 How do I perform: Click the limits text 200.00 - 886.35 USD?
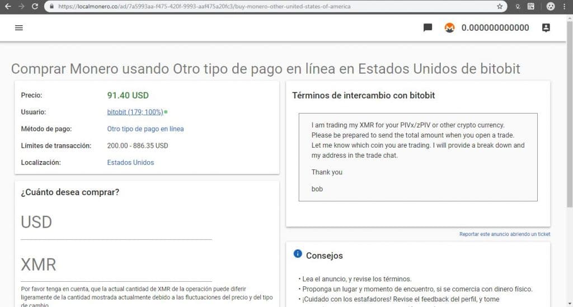(x=138, y=145)
